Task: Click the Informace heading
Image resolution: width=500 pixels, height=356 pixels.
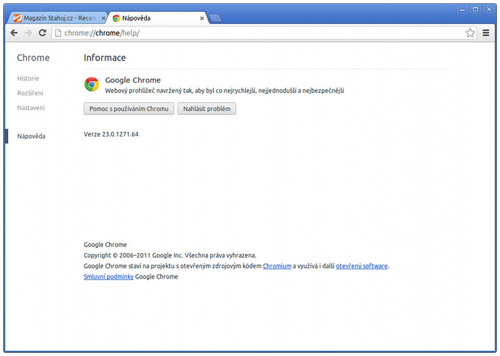Action: [x=105, y=57]
